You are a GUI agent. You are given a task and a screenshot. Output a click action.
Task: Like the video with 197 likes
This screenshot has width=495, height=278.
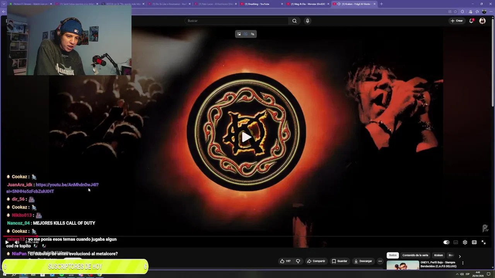[285, 261]
